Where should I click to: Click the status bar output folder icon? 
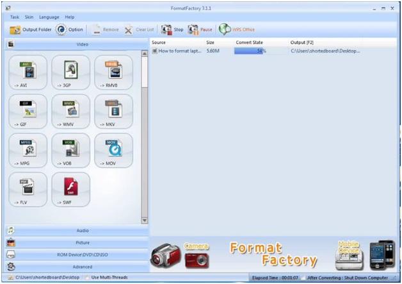[x=10, y=278]
